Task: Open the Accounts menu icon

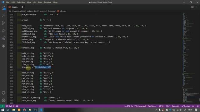Action: tap(3, 93)
